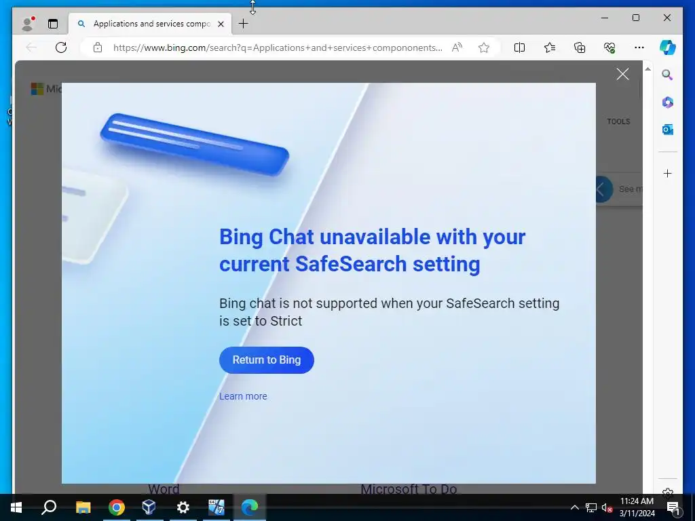The image size is (695, 521).
Task: Open the Edge profile icon
Action: click(28, 24)
